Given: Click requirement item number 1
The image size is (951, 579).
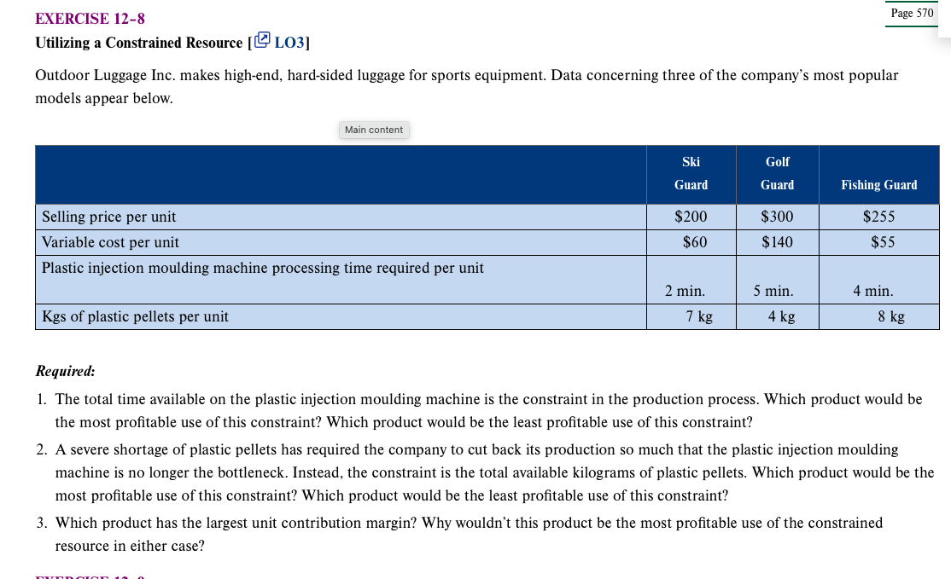Looking at the screenshot, I should (x=41, y=399).
